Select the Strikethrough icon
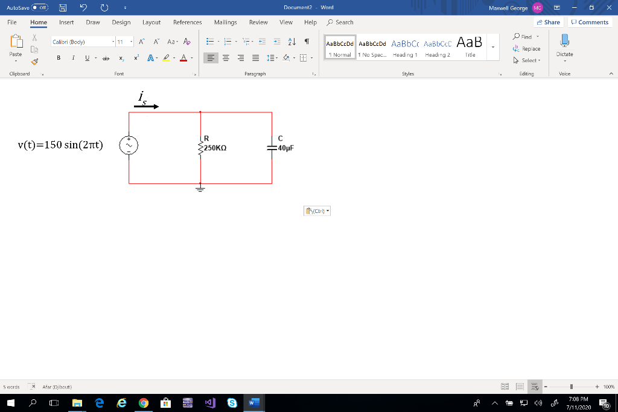The image size is (618, 412). point(106,57)
